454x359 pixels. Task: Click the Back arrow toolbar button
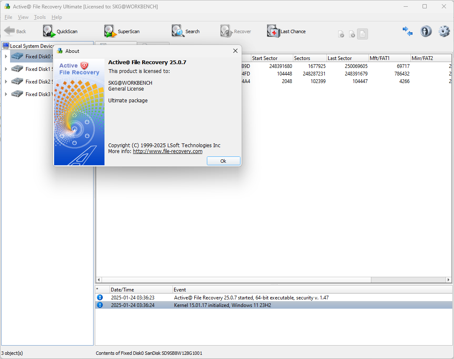[x=15, y=31]
